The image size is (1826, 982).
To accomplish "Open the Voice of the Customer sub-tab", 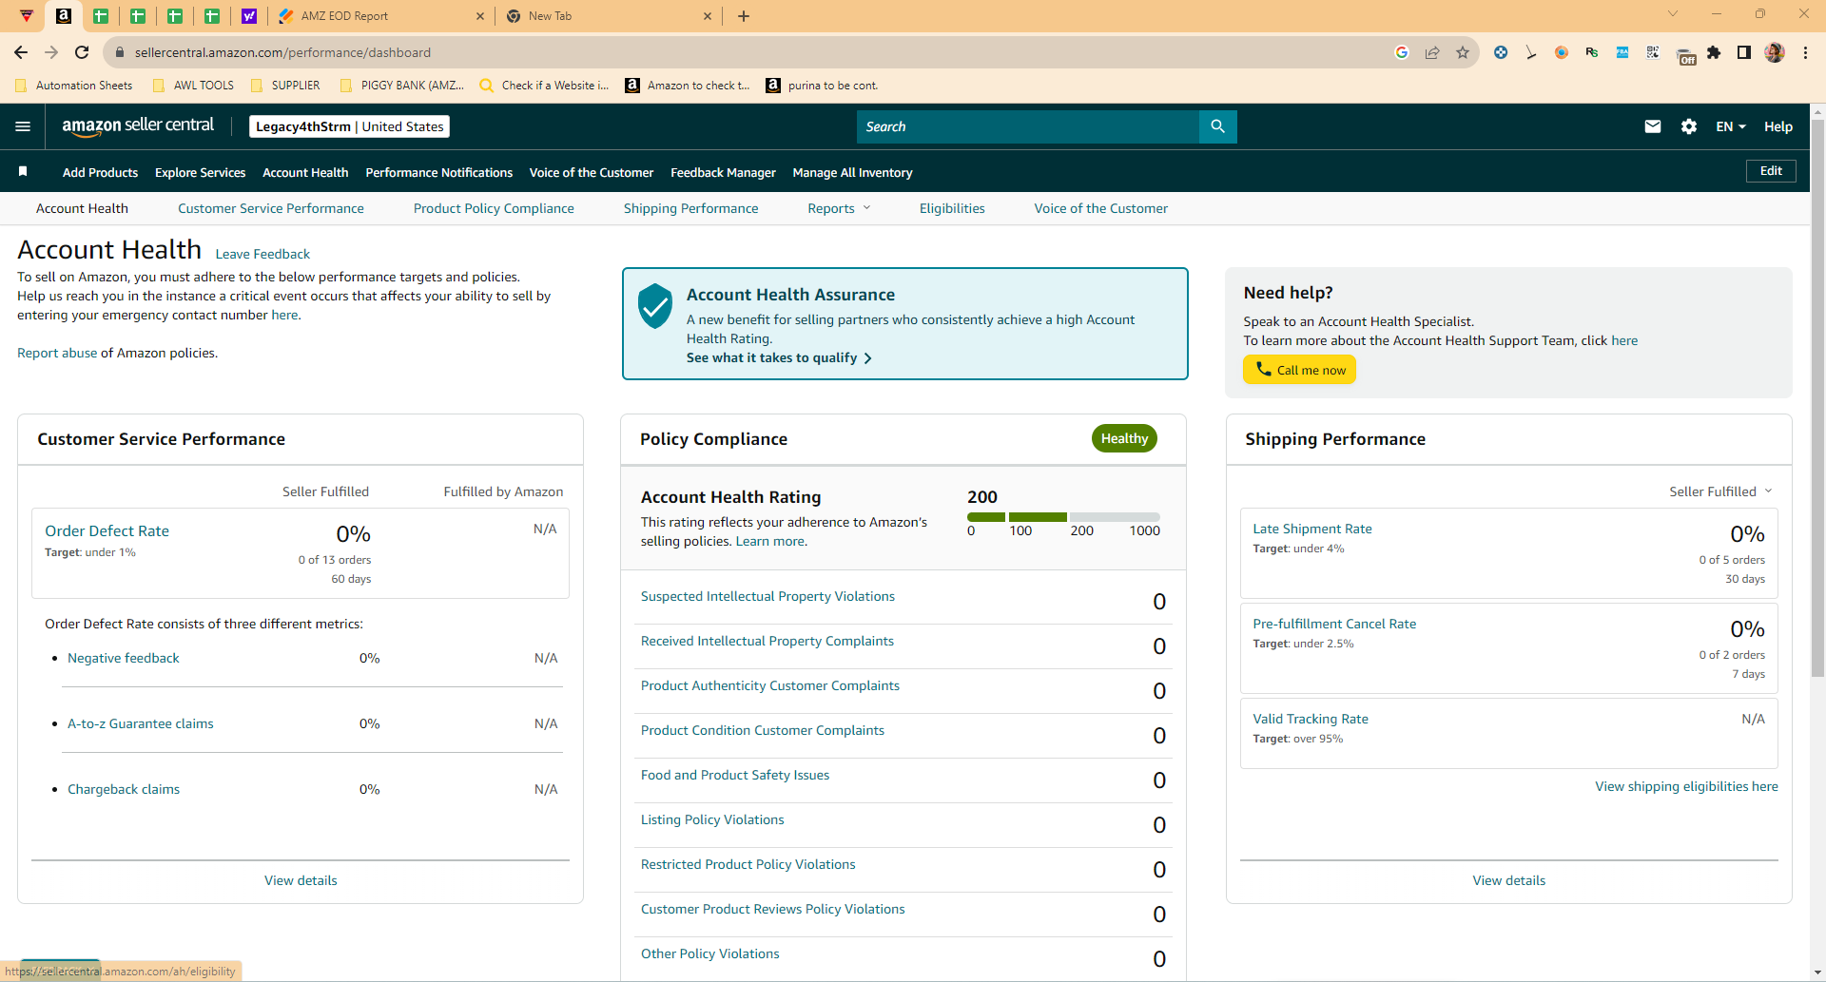I will 1101,208.
